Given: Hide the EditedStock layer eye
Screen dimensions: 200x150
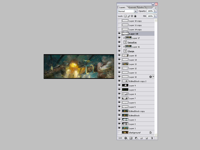Looking at the screenshot, I should (x=119, y=115).
